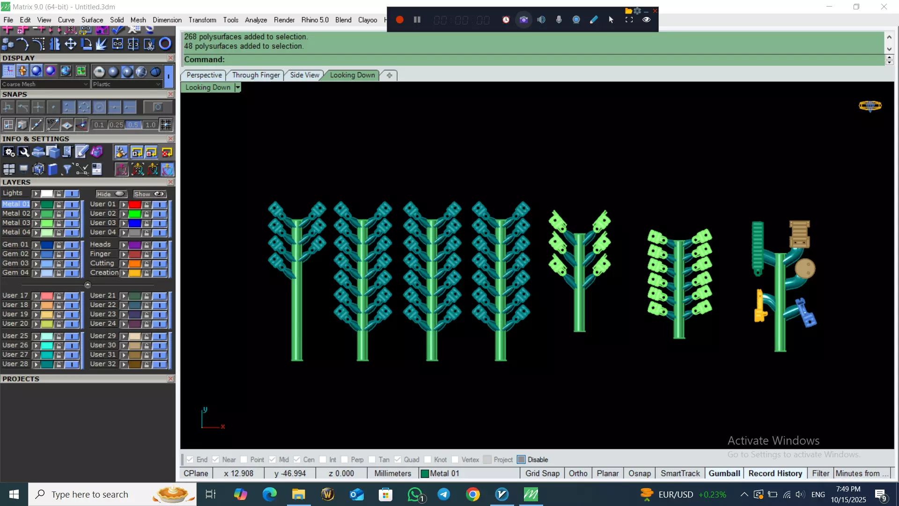Click the explode tool icon
The width and height of the screenshot is (899, 506).
[x=101, y=44]
